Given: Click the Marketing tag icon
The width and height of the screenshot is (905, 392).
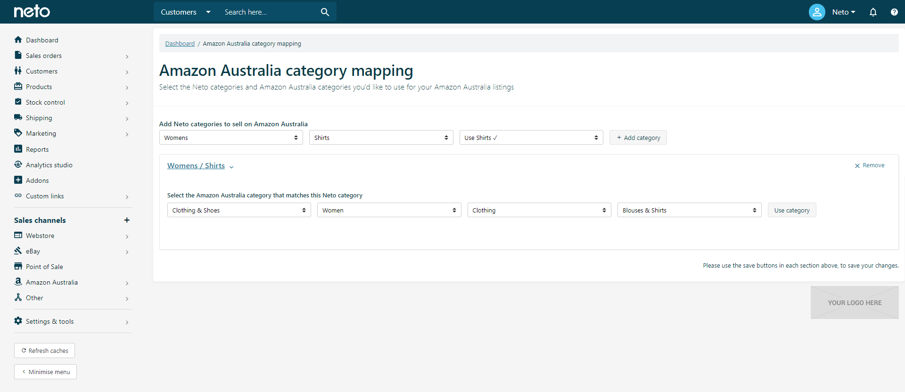Looking at the screenshot, I should [x=18, y=133].
